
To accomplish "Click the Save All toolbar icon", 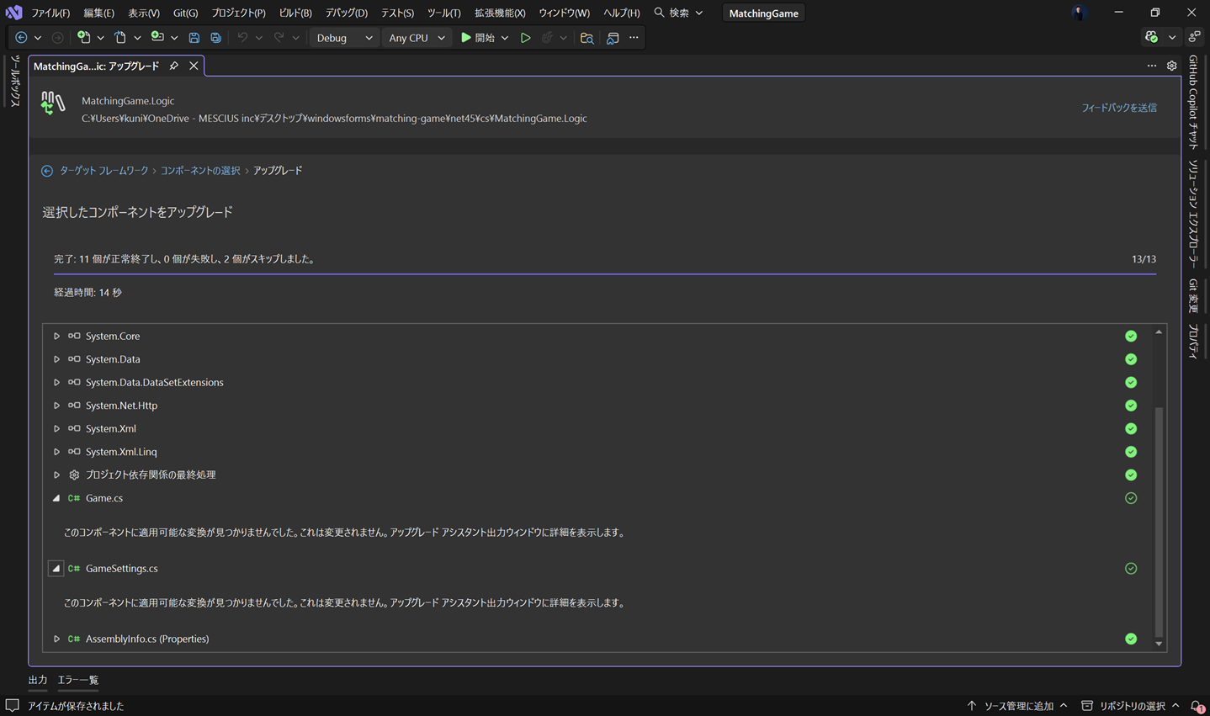I will [216, 38].
